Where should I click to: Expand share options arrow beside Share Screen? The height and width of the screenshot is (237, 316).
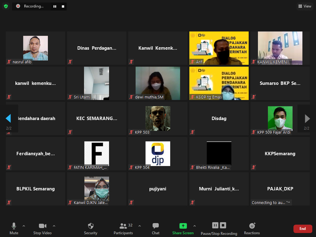194,226
